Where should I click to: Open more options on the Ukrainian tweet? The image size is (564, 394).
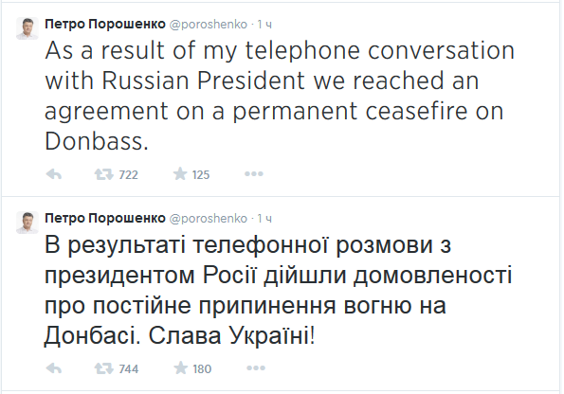point(256,368)
